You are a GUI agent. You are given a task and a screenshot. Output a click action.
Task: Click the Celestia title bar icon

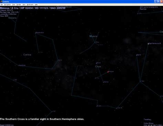(x=1, y=1)
